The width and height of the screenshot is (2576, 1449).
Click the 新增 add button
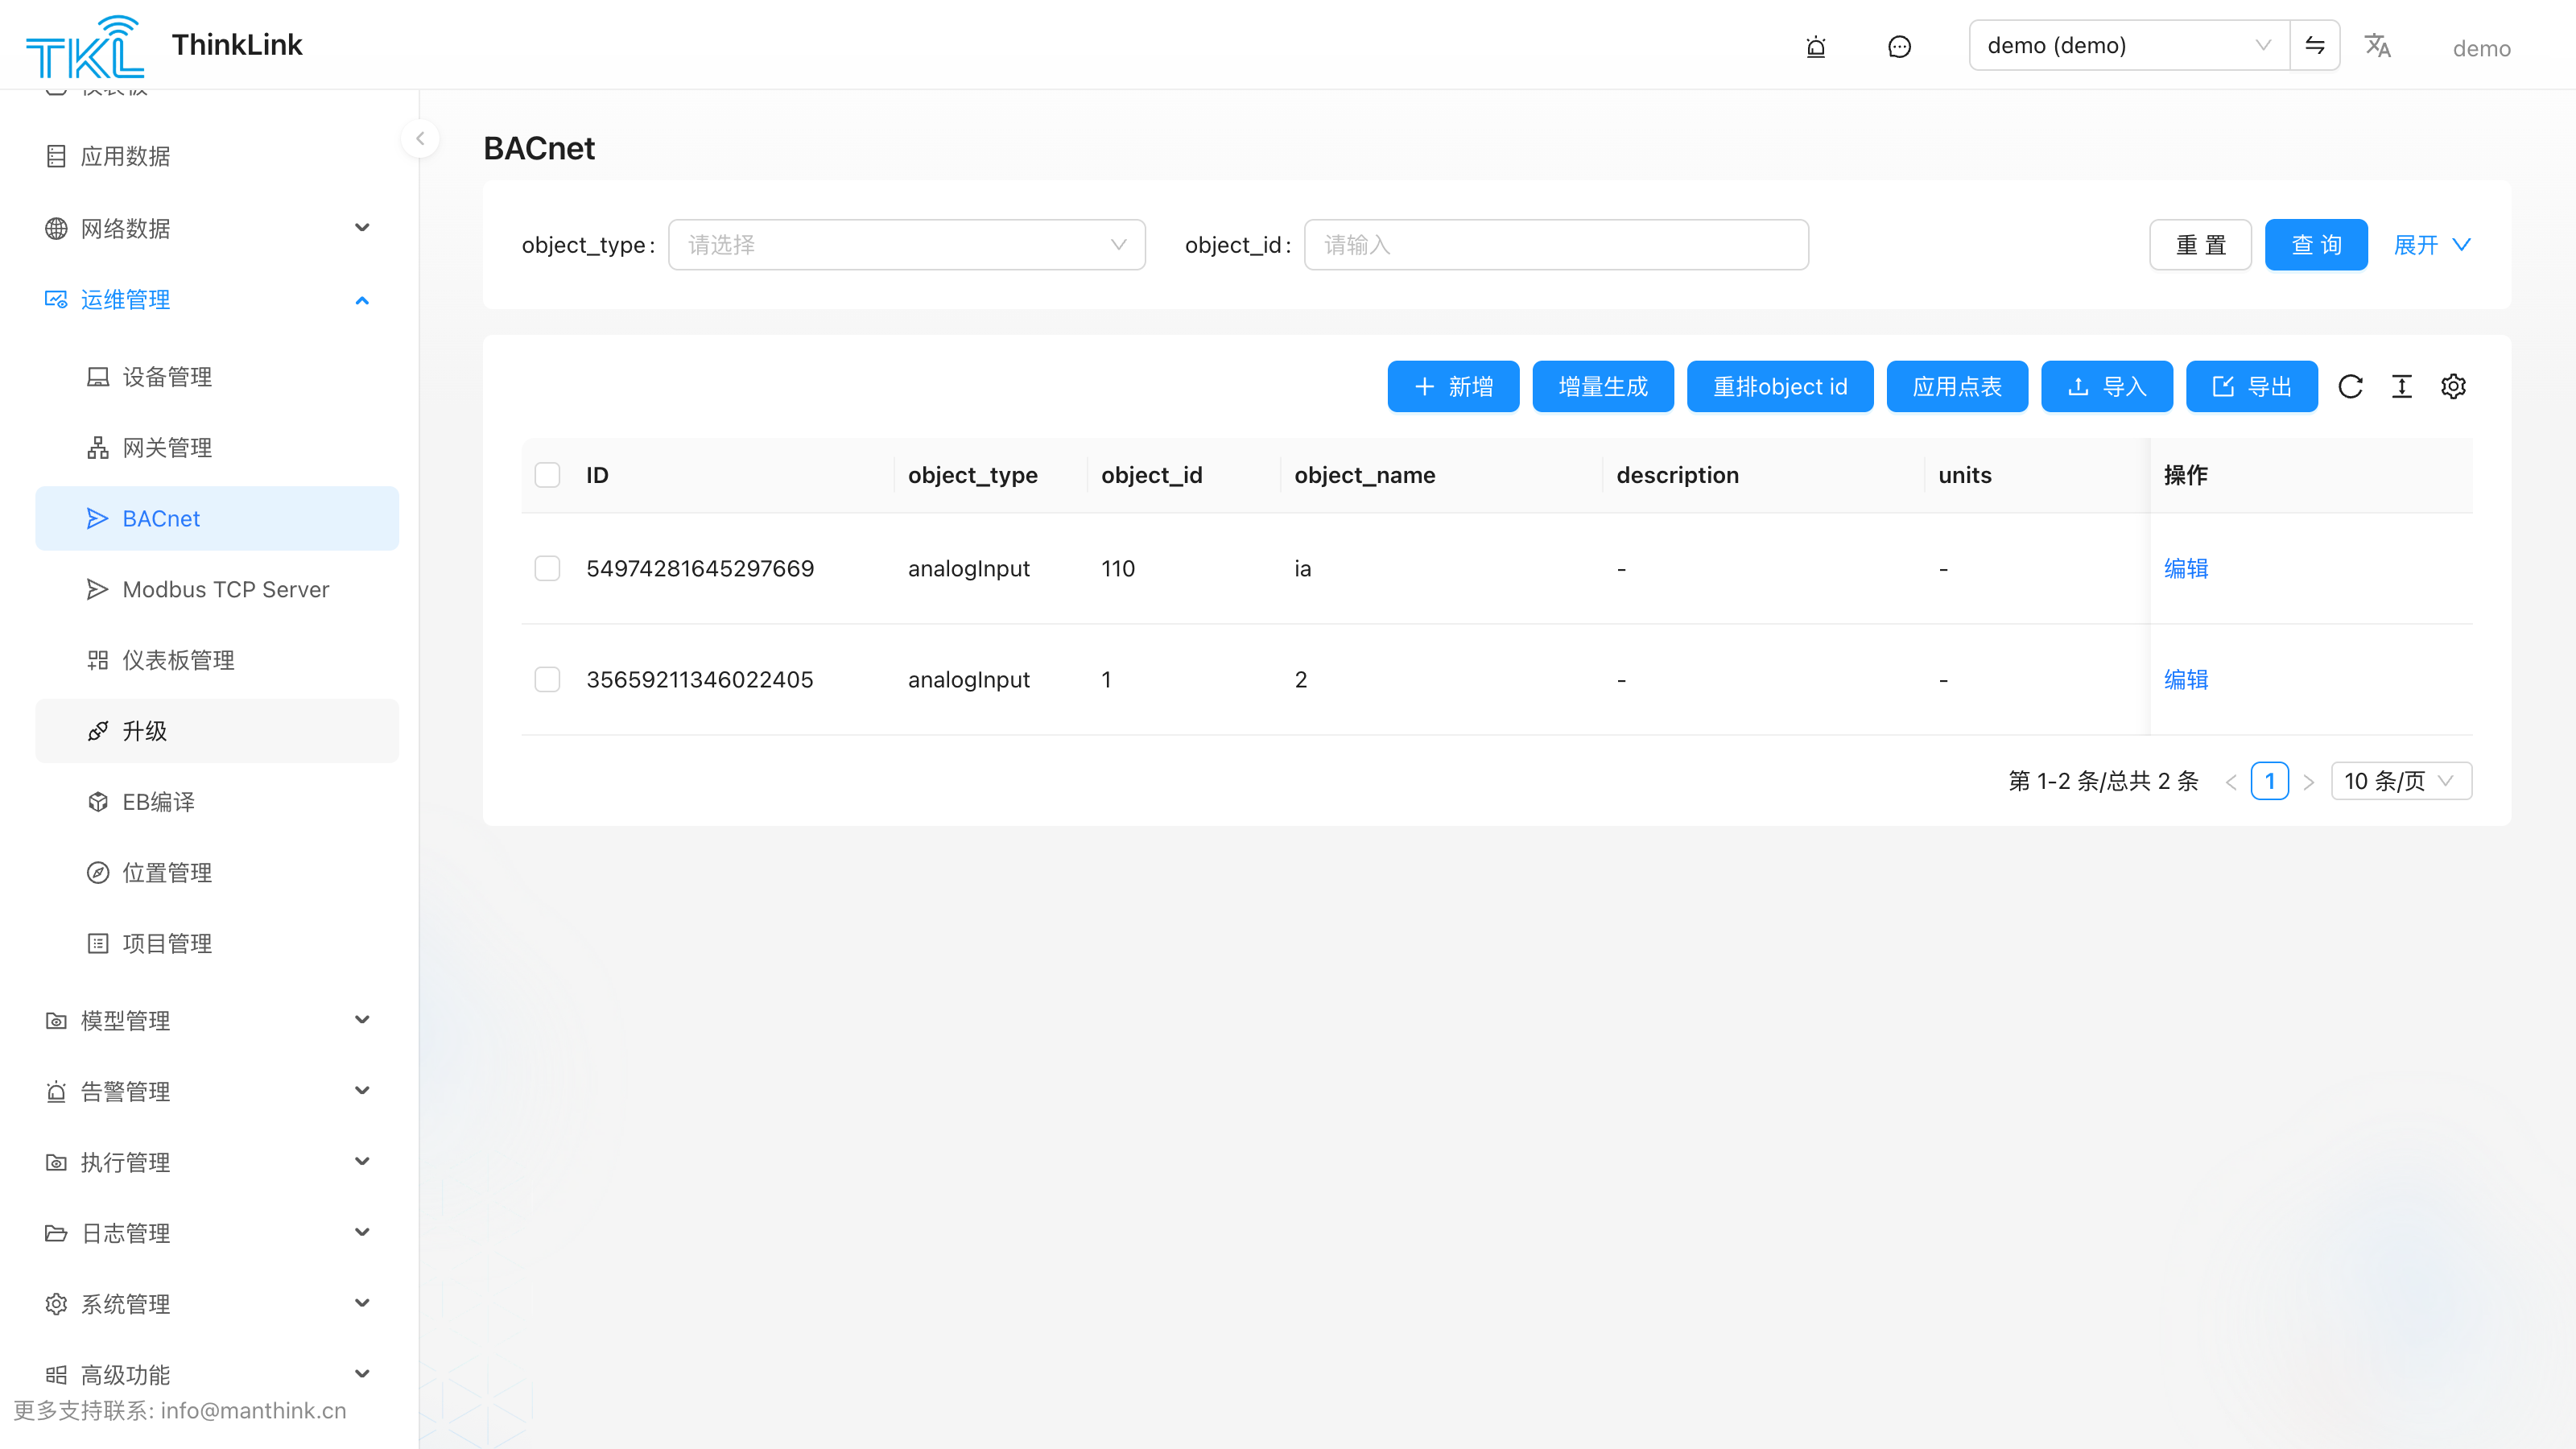coord(1453,386)
